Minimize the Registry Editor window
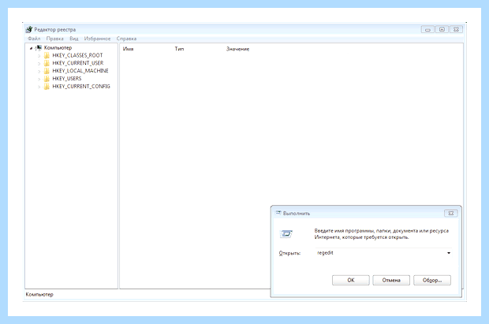 [427, 30]
